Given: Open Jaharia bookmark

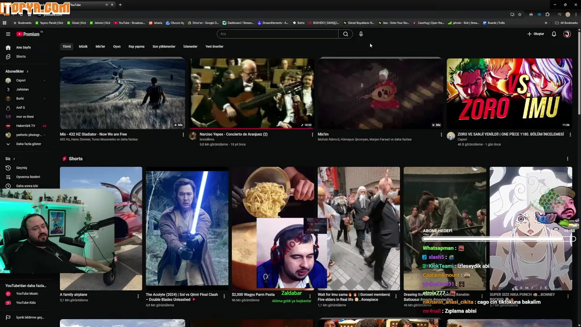Looking at the screenshot, I should click(155, 23).
